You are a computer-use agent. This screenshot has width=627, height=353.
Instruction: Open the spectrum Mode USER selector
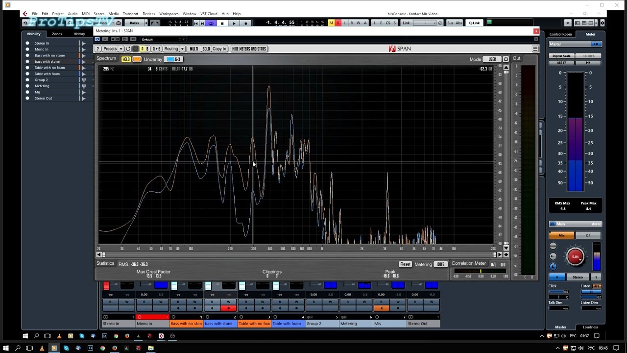pyautogui.click(x=492, y=59)
